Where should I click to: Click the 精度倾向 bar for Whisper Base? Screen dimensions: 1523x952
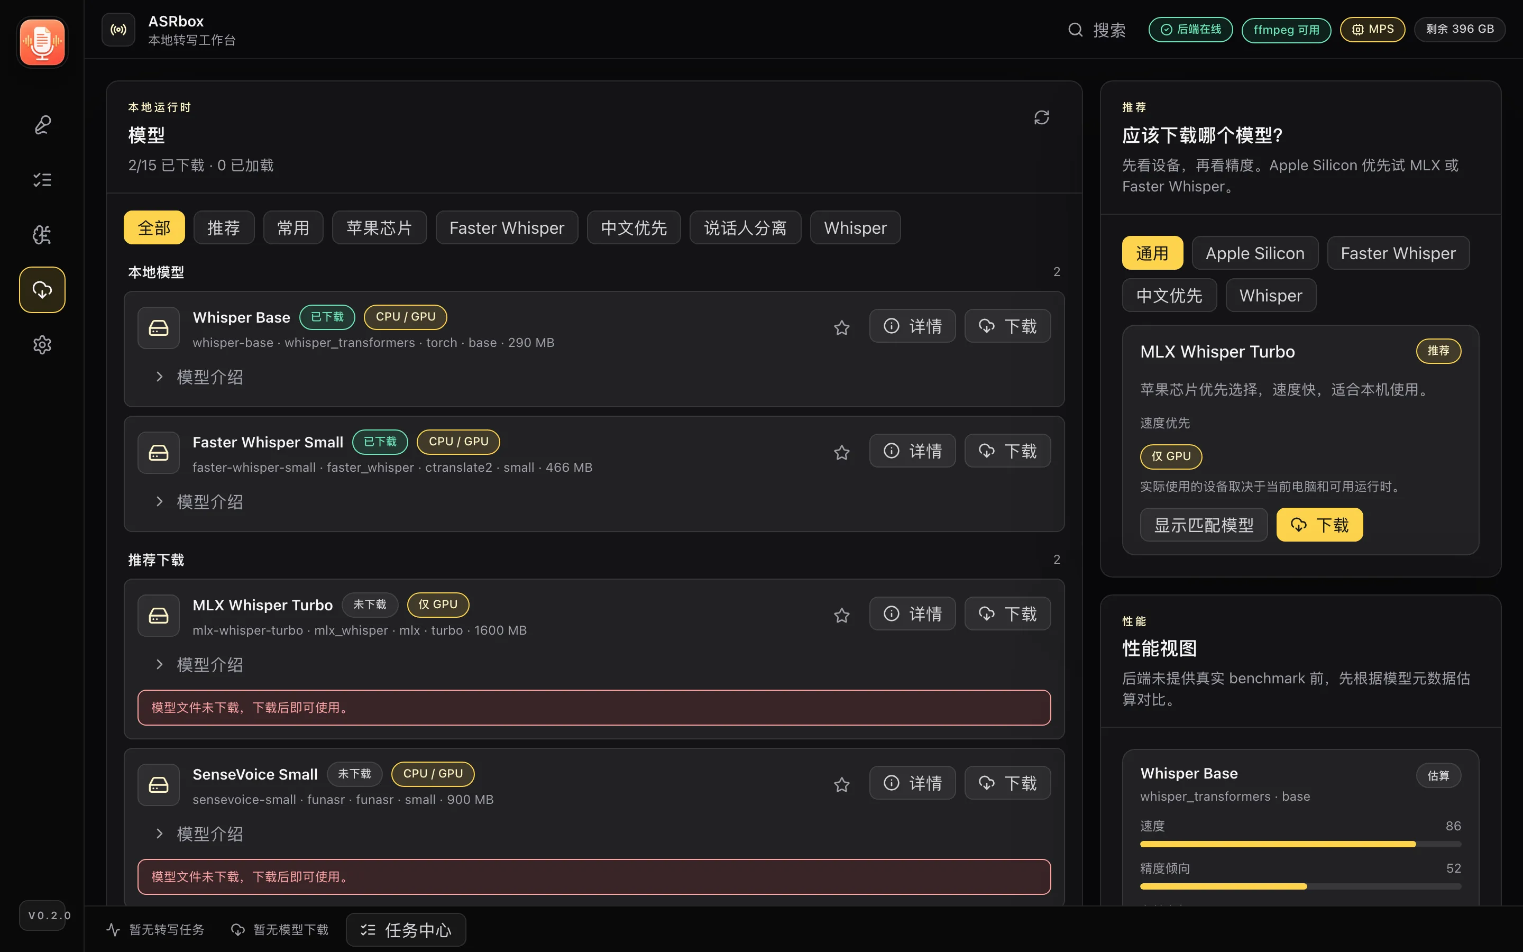(x=1300, y=886)
